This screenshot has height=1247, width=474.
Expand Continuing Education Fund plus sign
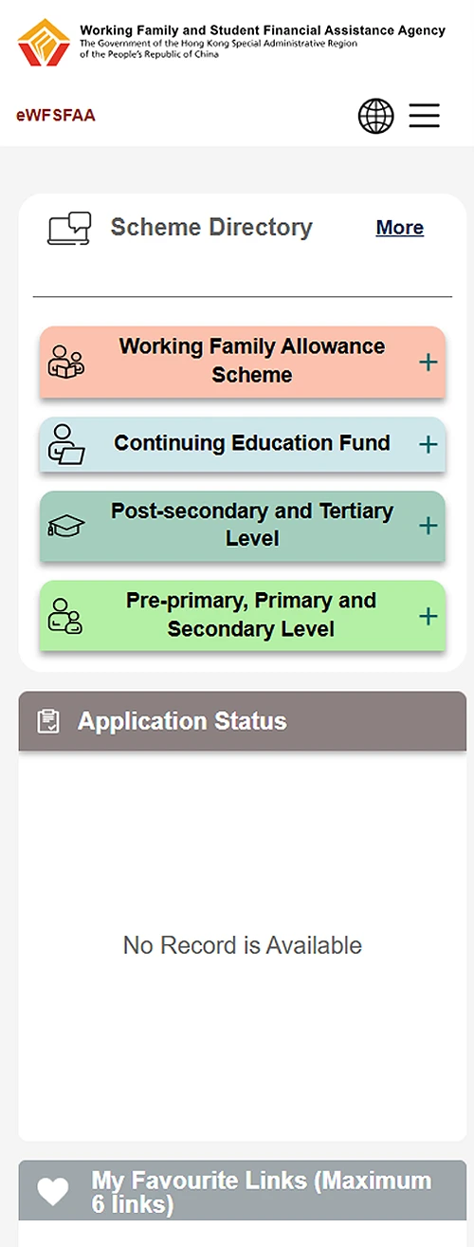(428, 444)
